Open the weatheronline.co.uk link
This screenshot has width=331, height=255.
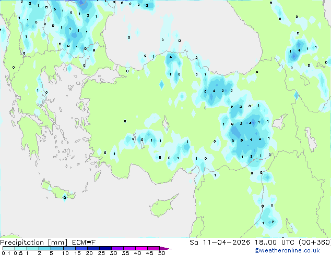pos(287,250)
